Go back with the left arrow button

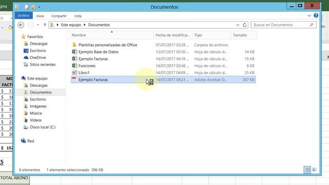pyautogui.click(x=21, y=25)
